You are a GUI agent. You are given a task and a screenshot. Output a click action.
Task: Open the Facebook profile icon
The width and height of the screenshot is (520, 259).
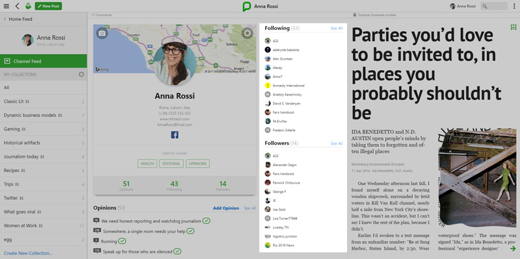[175, 135]
